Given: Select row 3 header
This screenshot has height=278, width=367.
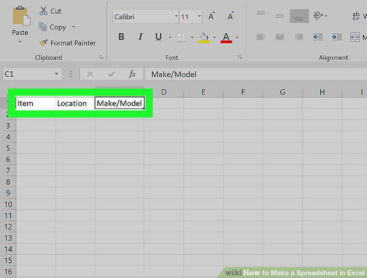Looking at the screenshot, I should coord(8,126).
